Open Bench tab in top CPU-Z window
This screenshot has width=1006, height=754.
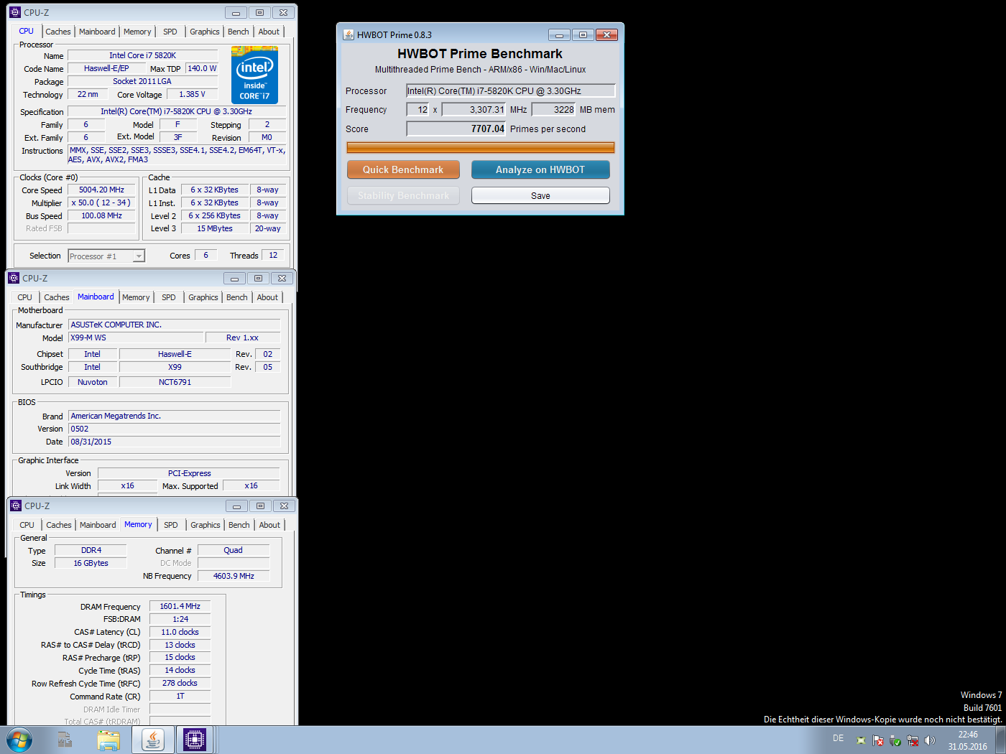[239, 32]
